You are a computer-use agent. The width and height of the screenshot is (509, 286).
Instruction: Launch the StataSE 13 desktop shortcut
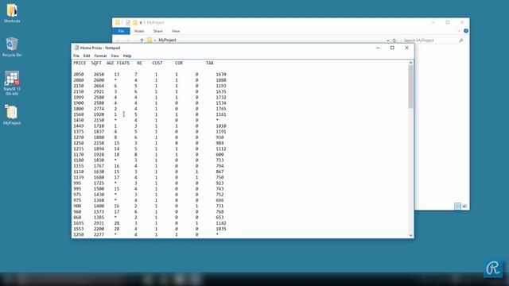[12, 83]
